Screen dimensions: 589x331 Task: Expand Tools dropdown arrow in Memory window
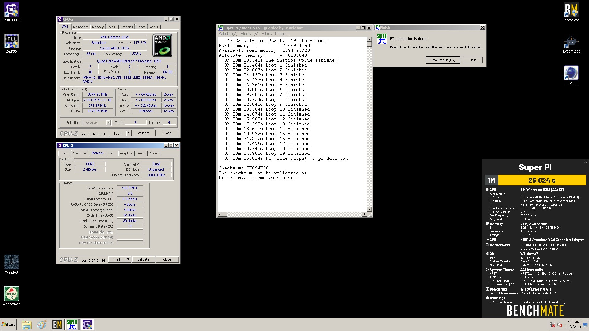pos(129,259)
